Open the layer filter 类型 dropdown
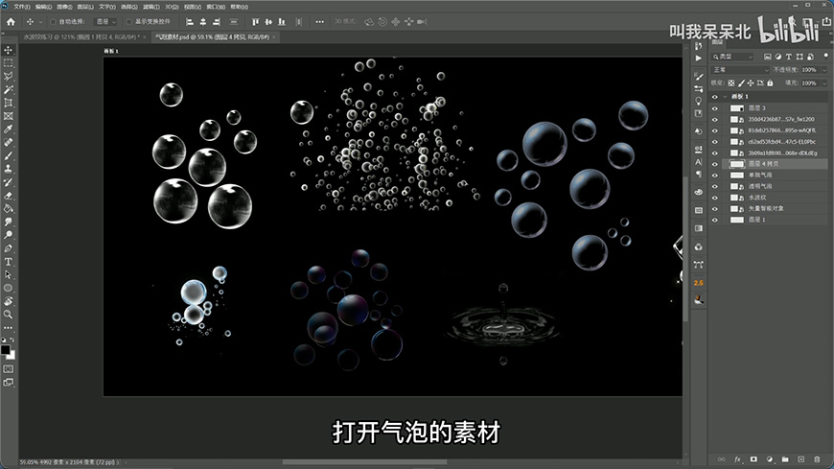 pos(733,57)
